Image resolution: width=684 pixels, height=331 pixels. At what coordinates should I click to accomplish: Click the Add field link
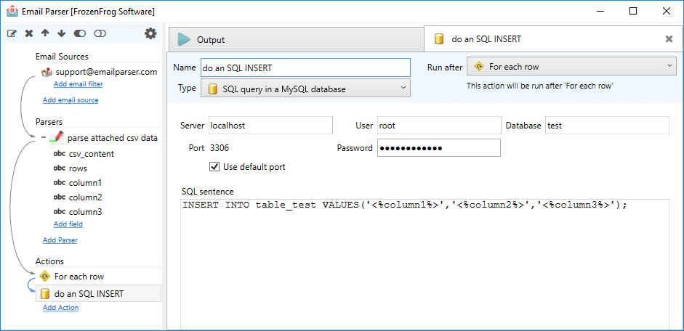pyautogui.click(x=68, y=224)
